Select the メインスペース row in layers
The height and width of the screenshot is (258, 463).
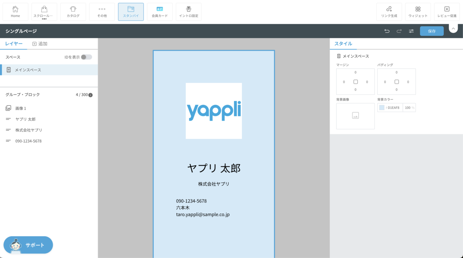(49, 70)
